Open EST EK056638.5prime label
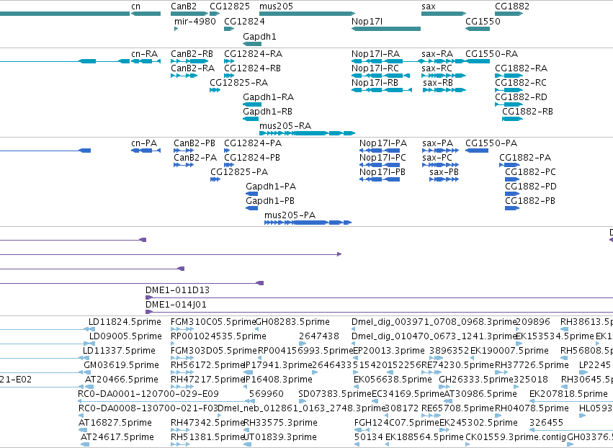This screenshot has width=613, height=448. pyautogui.click(x=393, y=380)
